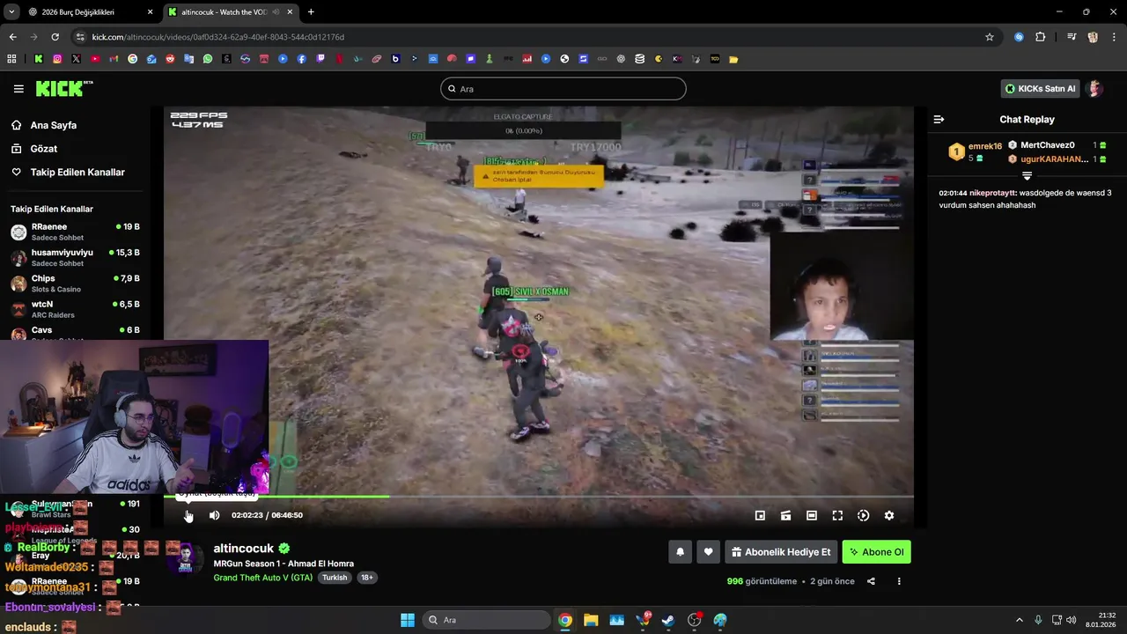The width and height of the screenshot is (1127, 634).
Task: Open the altincocuk channel name link
Action: [x=244, y=549]
